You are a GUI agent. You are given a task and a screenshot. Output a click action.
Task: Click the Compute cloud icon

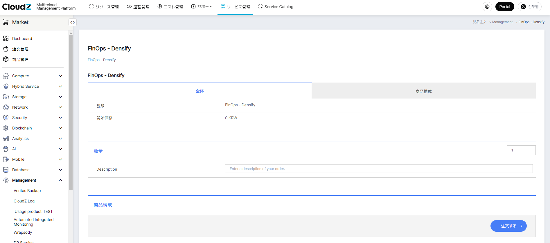6,76
